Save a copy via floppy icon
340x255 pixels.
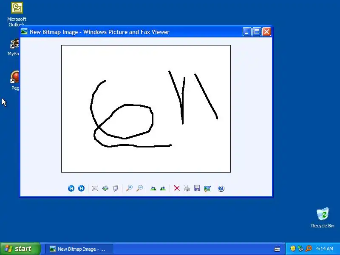(197, 188)
